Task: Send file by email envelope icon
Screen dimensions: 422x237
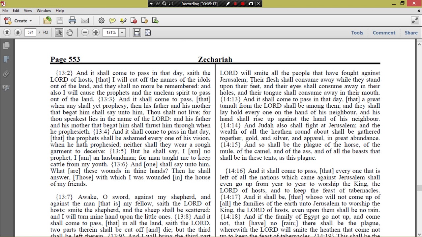Action: pyautogui.click(x=85, y=21)
